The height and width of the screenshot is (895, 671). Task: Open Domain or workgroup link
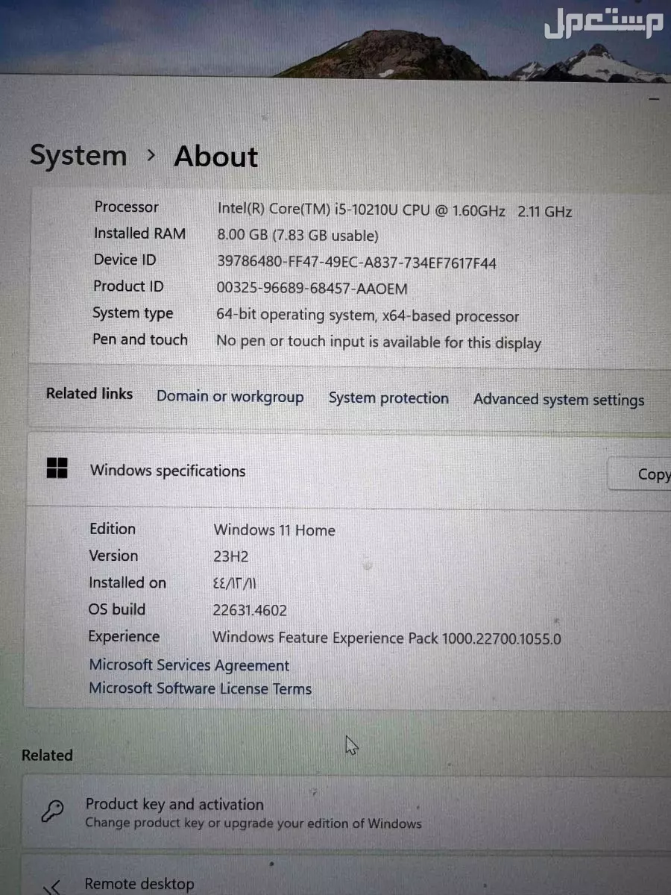tap(230, 397)
